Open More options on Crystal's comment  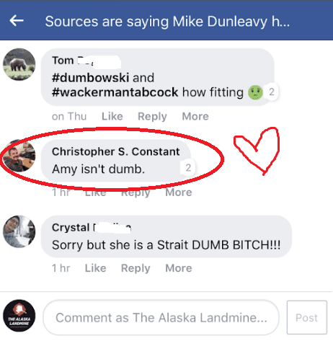pos(179,268)
